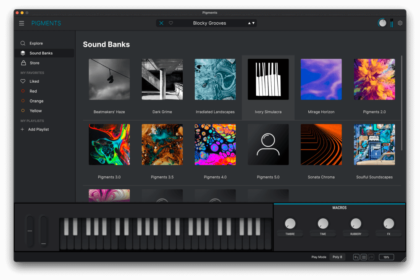The width and height of the screenshot is (420, 280).
Task: Select the Red favorites tag
Action: tap(33, 91)
